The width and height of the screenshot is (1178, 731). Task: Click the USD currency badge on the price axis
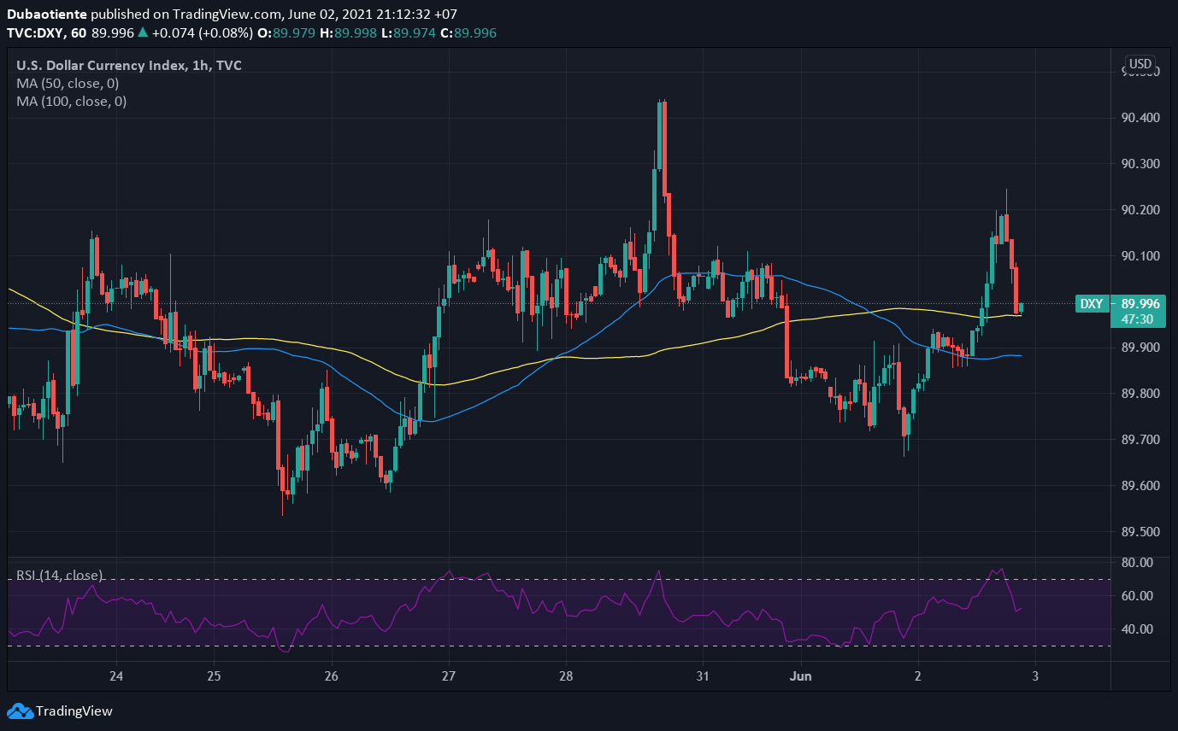point(1140,64)
